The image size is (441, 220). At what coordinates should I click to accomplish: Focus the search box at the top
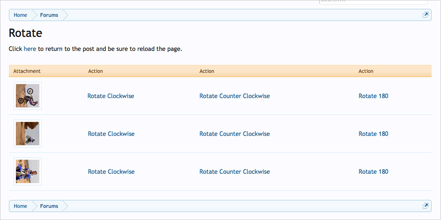click(x=372, y=2)
